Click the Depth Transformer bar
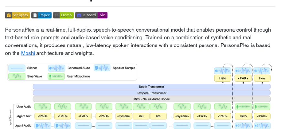Viewport: 281px width, 129px height. point(151,87)
